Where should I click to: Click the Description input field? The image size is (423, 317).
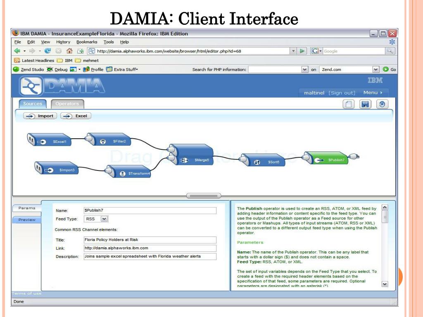coord(150,256)
